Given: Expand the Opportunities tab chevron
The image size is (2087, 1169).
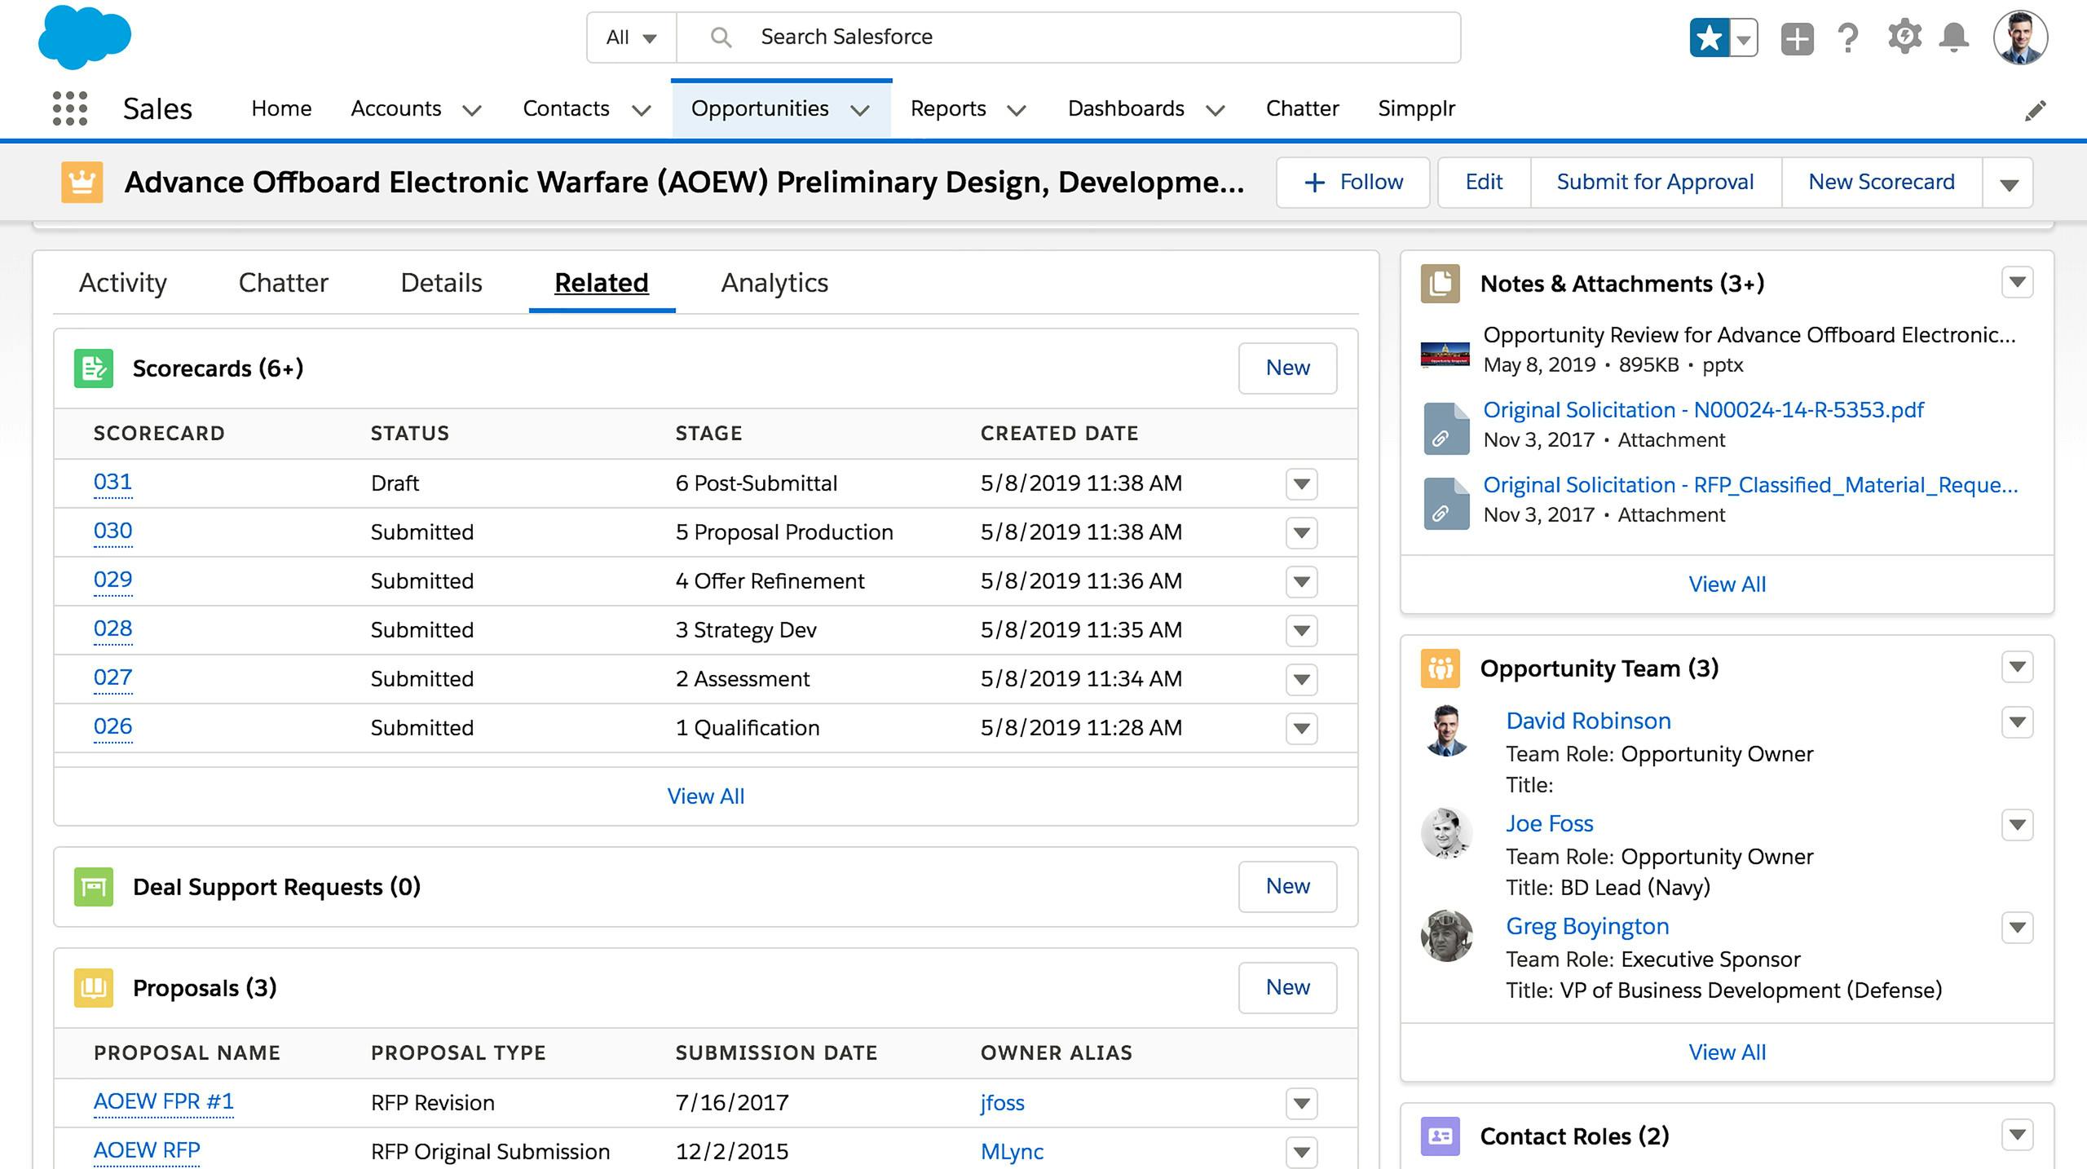Looking at the screenshot, I should [860, 110].
